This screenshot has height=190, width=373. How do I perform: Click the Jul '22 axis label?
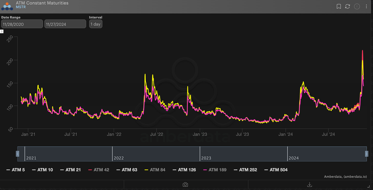pos(157,134)
